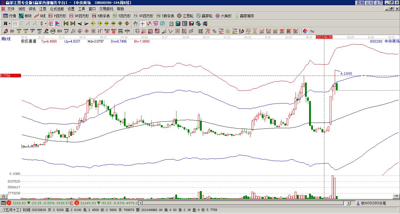Image resolution: width=400 pixels, height=214 pixels.
Task: Open the 交易委托 menu
Action: point(106,9)
